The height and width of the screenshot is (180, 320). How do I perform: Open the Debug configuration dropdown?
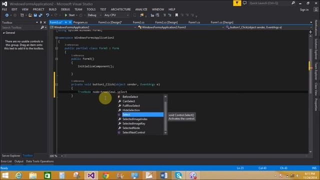(94, 15)
